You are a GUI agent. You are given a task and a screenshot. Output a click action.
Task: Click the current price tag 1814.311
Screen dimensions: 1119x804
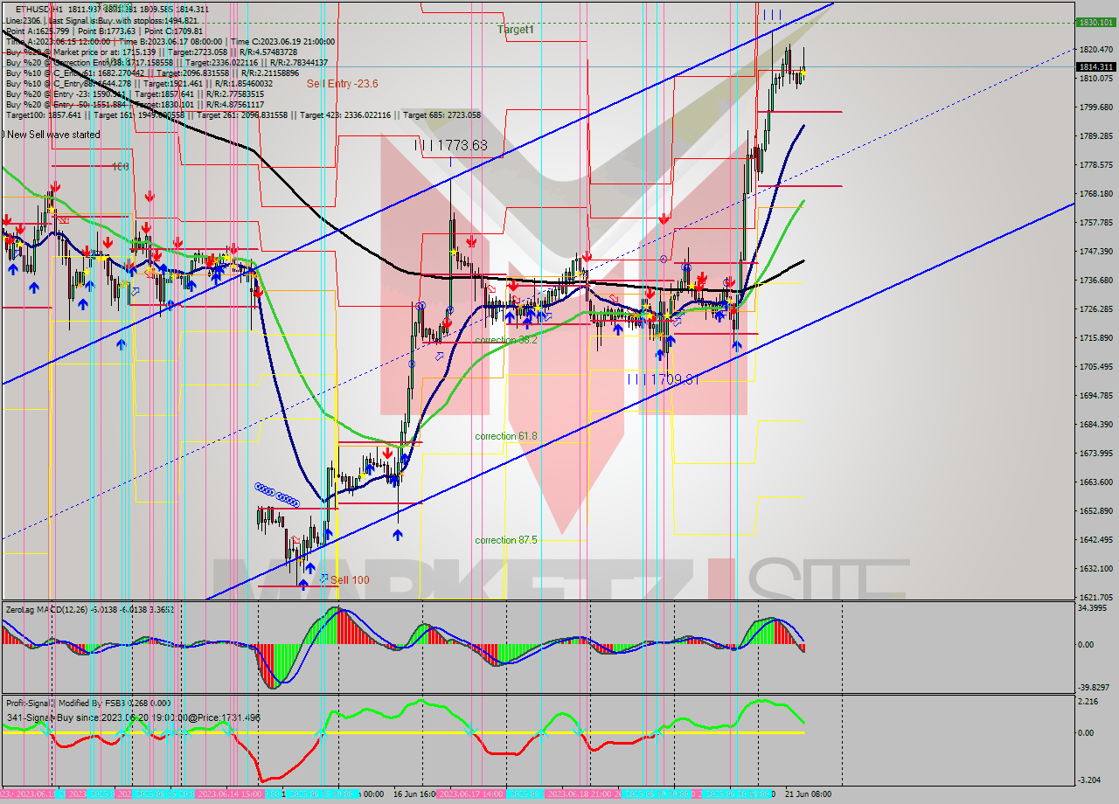(1096, 66)
